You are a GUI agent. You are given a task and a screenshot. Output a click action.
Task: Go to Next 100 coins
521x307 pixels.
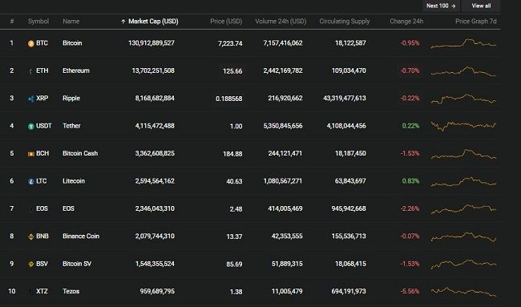pos(441,6)
